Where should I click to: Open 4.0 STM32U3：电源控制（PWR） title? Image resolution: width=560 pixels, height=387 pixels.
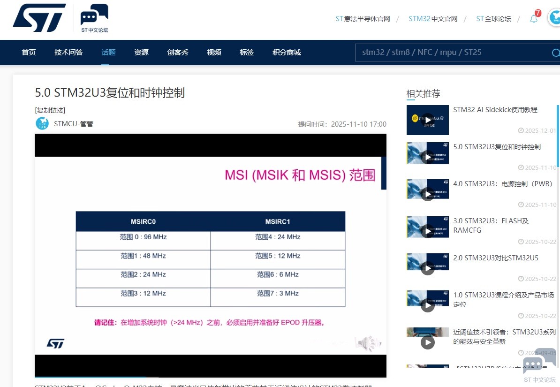[503, 184]
